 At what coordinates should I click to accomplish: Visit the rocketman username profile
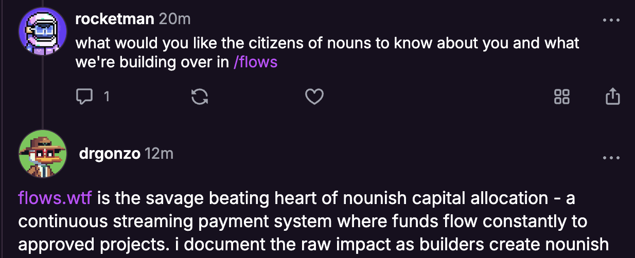[x=114, y=19]
